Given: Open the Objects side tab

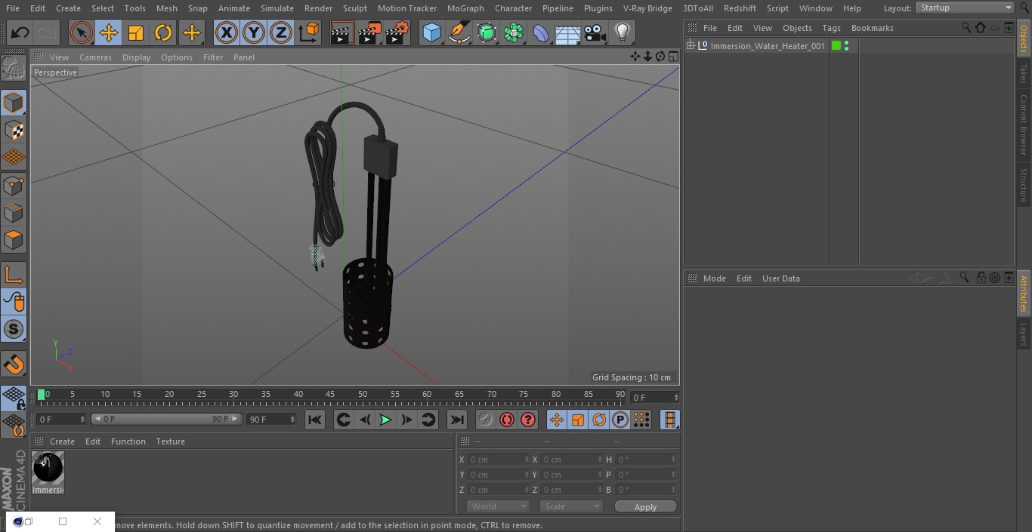Looking at the screenshot, I should 1024,38.
